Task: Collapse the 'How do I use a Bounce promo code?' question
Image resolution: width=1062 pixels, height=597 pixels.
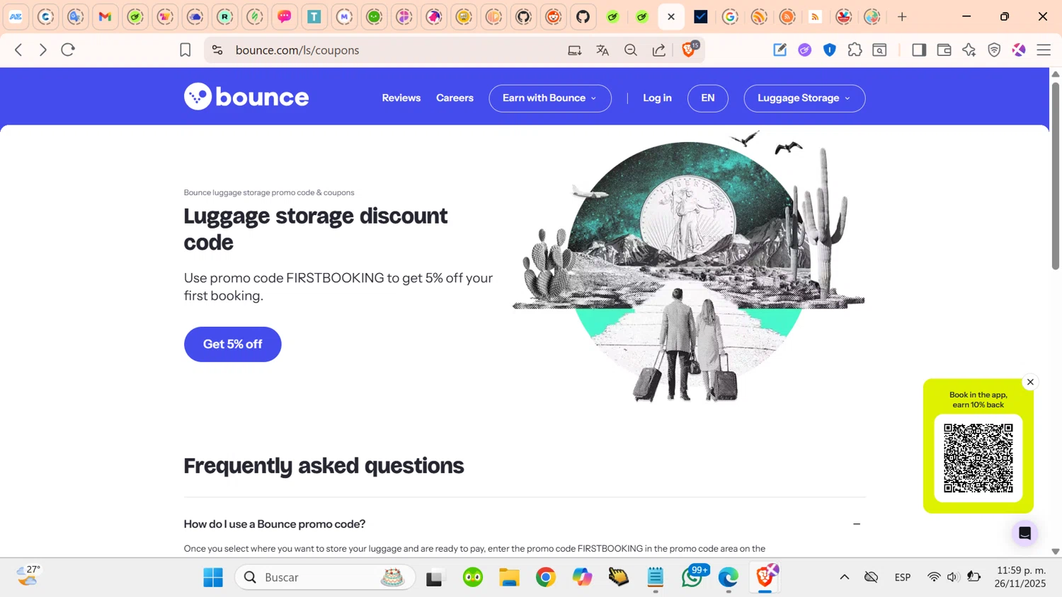Action: 525,524
